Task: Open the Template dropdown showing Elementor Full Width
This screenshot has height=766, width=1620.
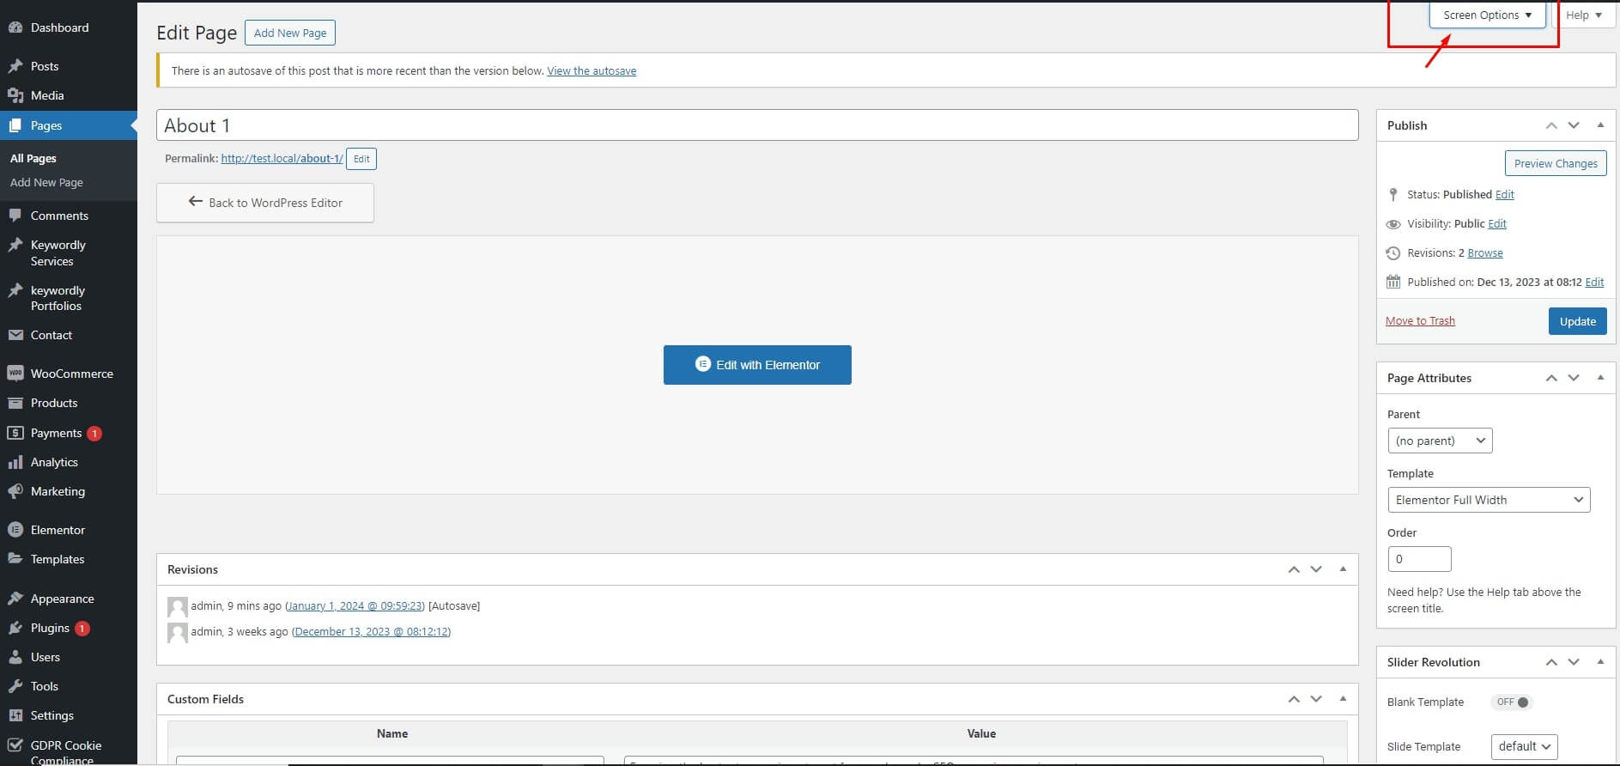Action: tap(1489, 500)
